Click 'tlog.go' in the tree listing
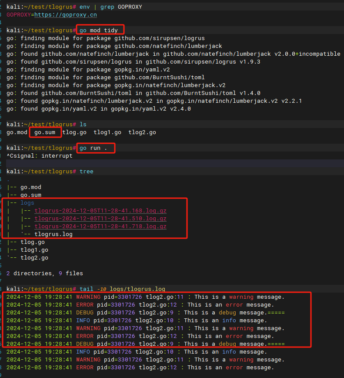 33,242
